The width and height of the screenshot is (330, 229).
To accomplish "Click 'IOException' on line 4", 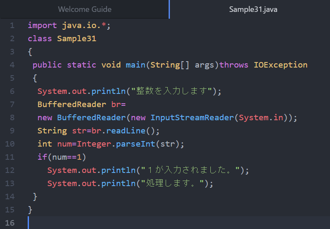I will [x=281, y=65].
